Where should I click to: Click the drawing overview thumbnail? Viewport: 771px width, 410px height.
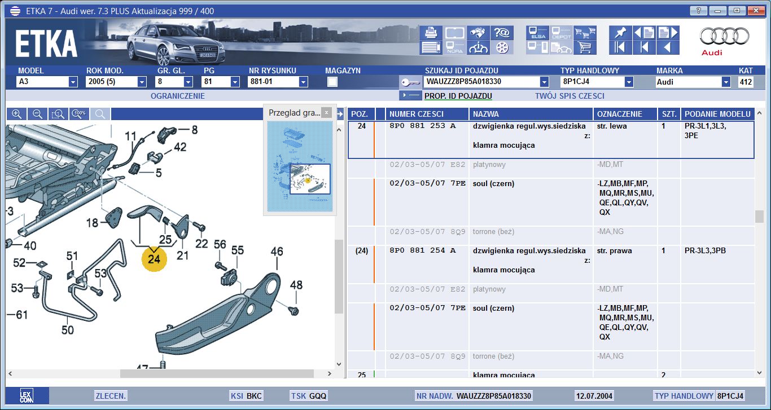click(x=300, y=166)
